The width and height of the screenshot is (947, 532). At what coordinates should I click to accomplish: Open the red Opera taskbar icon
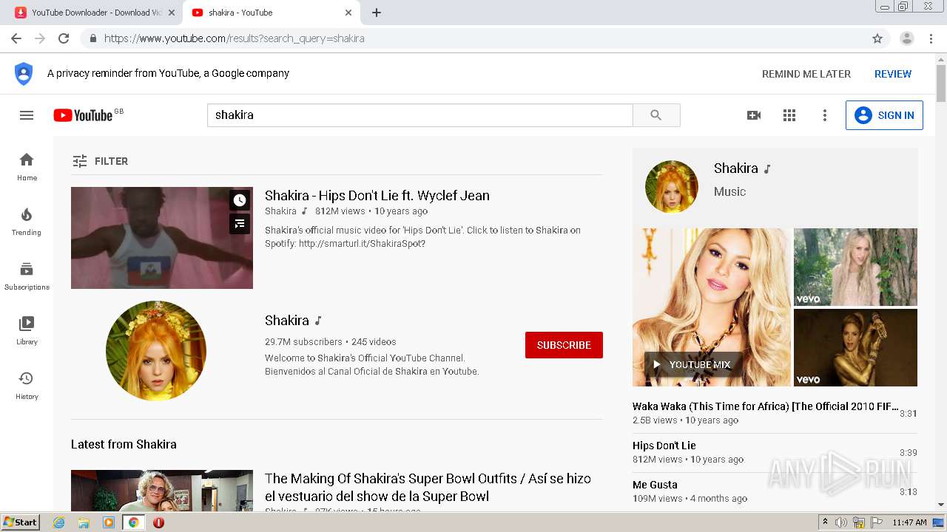click(158, 522)
